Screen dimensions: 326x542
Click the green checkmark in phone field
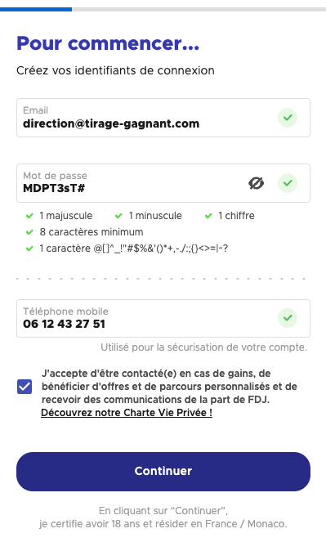pyautogui.click(x=288, y=318)
